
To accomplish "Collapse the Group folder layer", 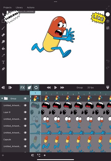I will [2, 98].
